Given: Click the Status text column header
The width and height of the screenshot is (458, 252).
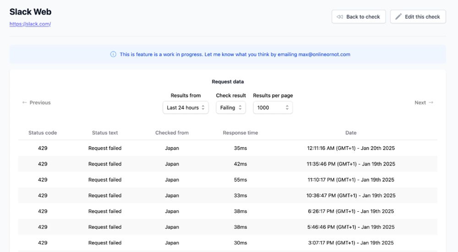Looking at the screenshot, I should pos(105,133).
